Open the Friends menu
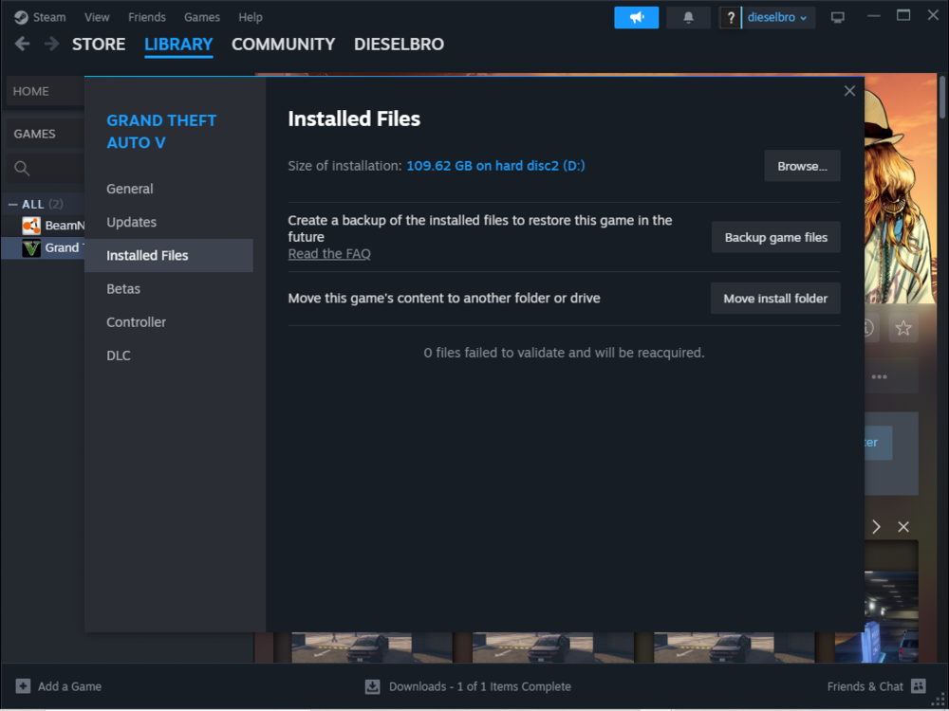Image resolution: width=949 pixels, height=711 pixels. [146, 16]
